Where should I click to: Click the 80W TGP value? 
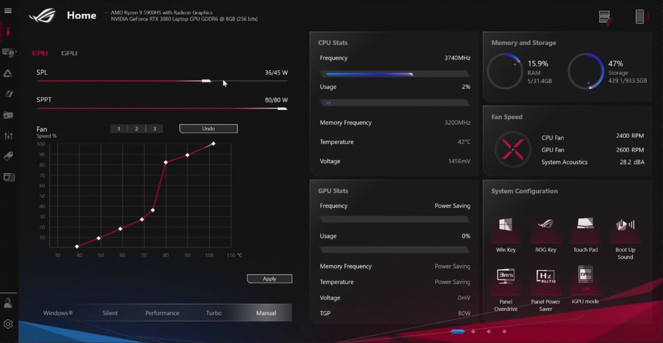[x=464, y=313]
